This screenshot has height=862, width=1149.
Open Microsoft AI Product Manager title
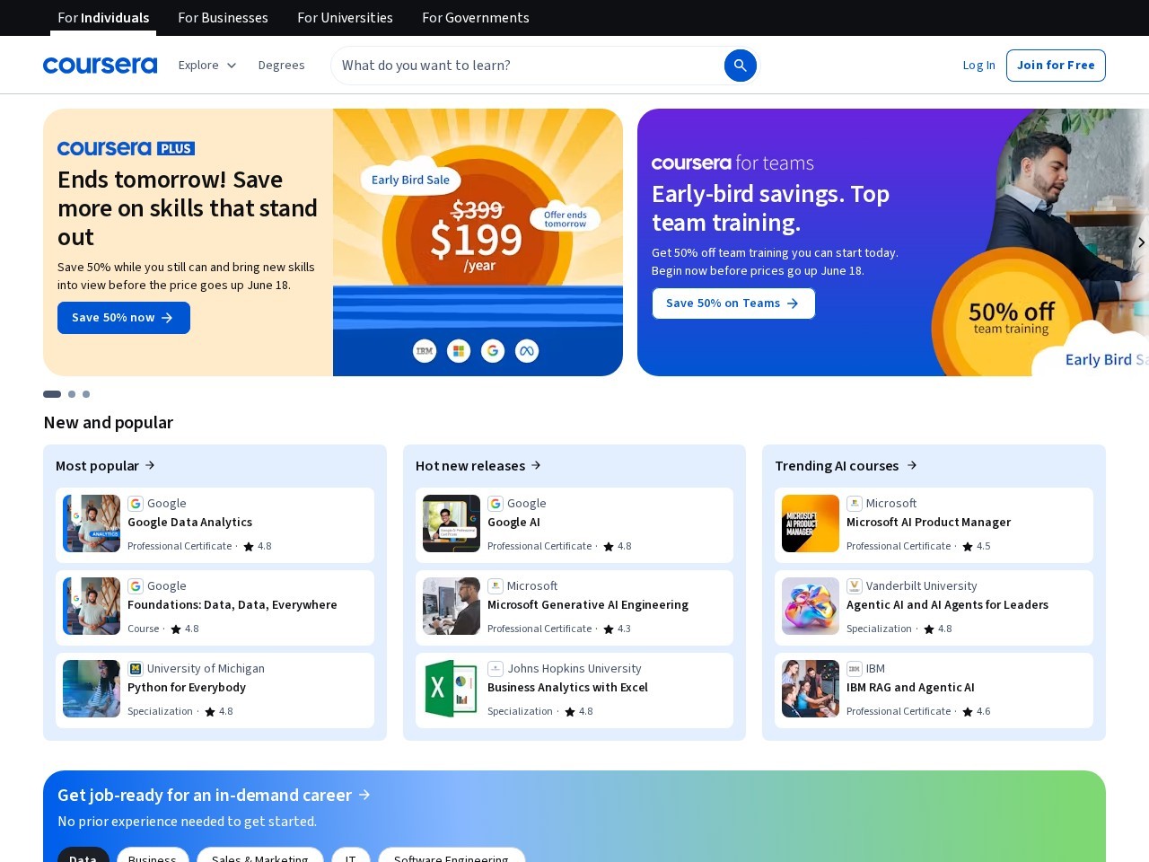[928, 523]
